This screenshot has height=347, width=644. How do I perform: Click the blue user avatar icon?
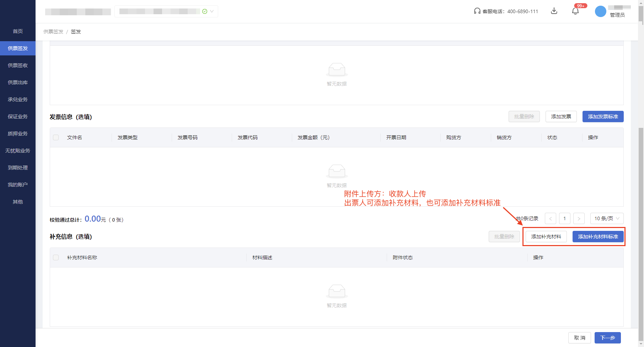point(600,11)
